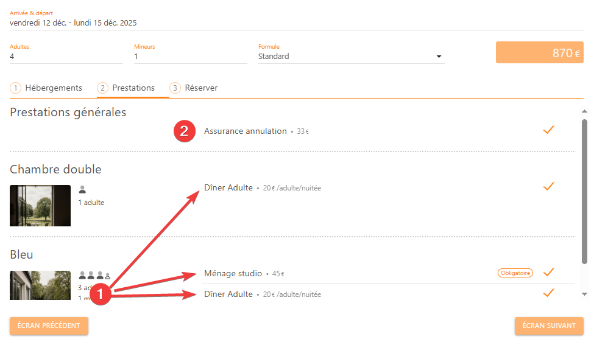This screenshot has height=345, width=594.
Task: Toggle Dîner Adulte checkmark for Chambre double
Action: click(x=548, y=186)
